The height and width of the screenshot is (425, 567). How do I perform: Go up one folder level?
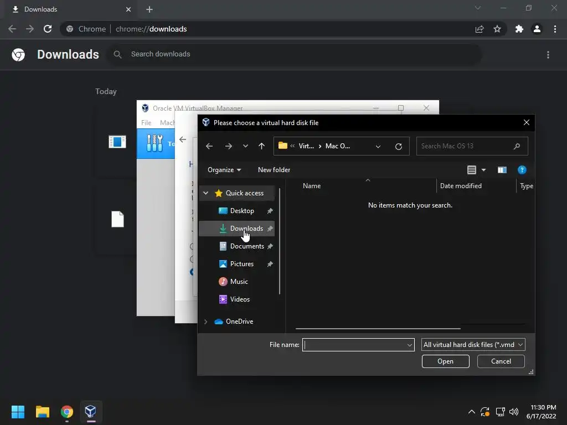pyautogui.click(x=261, y=146)
